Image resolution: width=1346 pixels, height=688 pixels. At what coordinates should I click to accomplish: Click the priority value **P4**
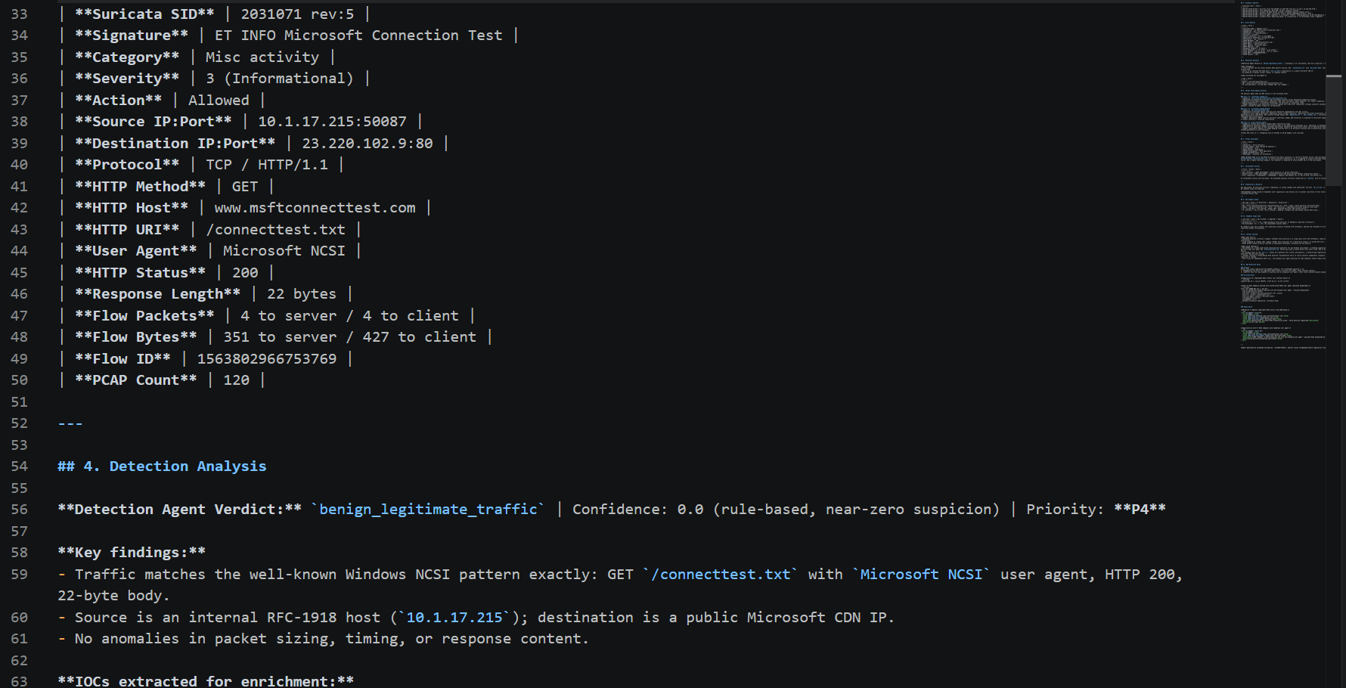click(x=1140, y=510)
